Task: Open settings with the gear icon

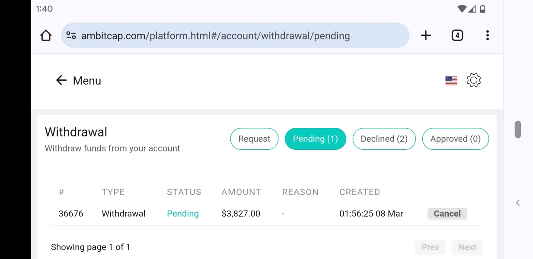Action: point(474,80)
